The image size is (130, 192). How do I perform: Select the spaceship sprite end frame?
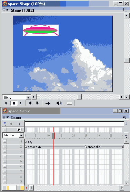(123, 147)
